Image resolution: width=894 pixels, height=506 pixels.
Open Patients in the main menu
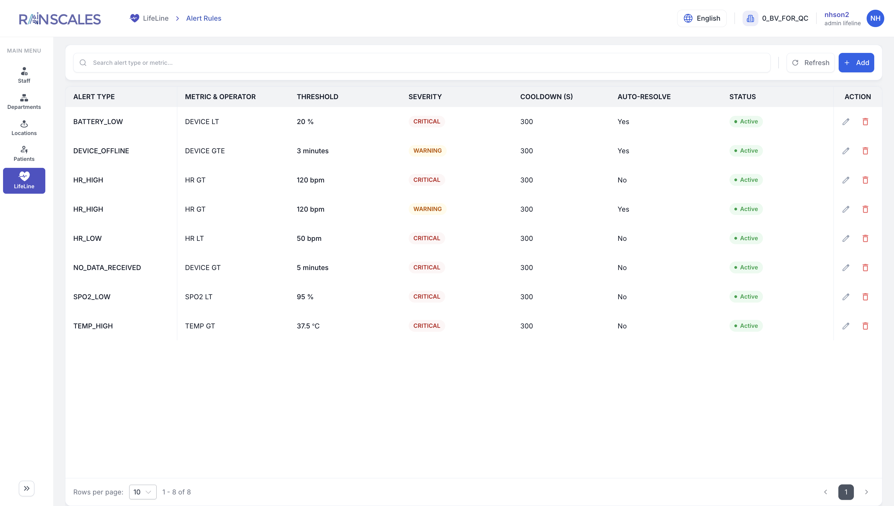[24, 154]
